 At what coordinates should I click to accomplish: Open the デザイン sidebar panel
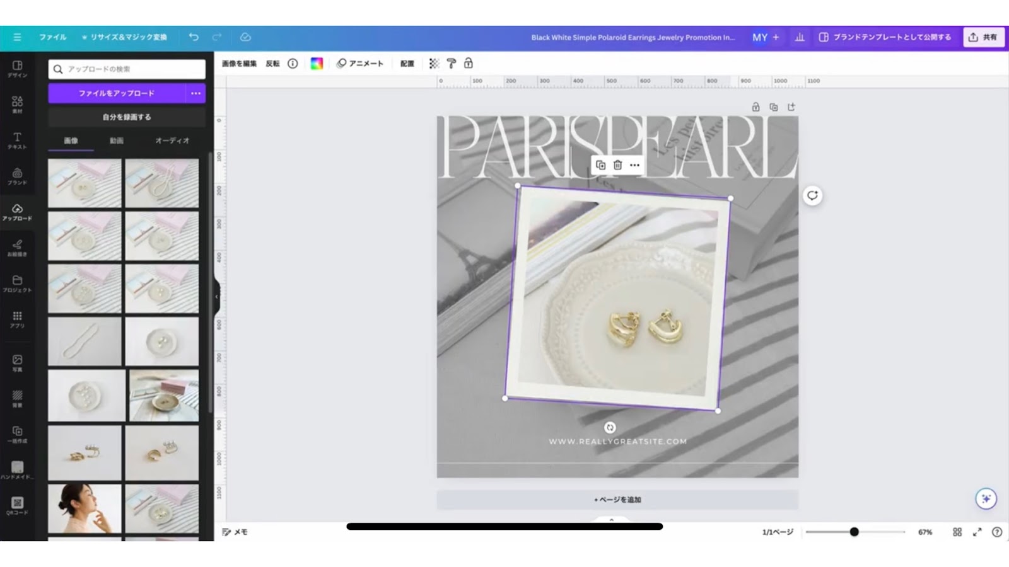[17, 69]
